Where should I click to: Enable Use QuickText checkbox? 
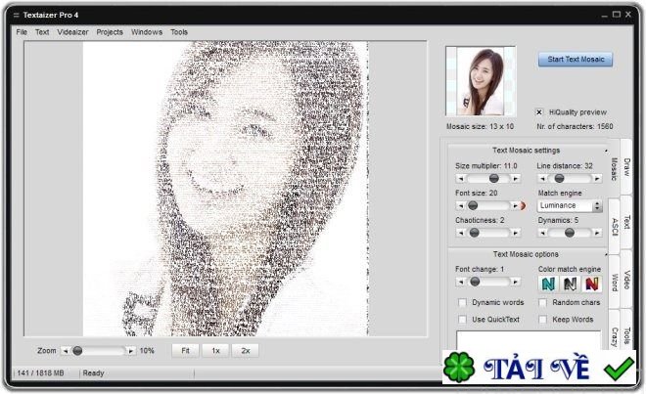coord(462,320)
